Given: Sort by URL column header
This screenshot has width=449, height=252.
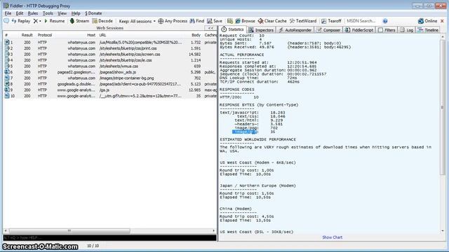Looking at the screenshot, I should click(102, 35).
